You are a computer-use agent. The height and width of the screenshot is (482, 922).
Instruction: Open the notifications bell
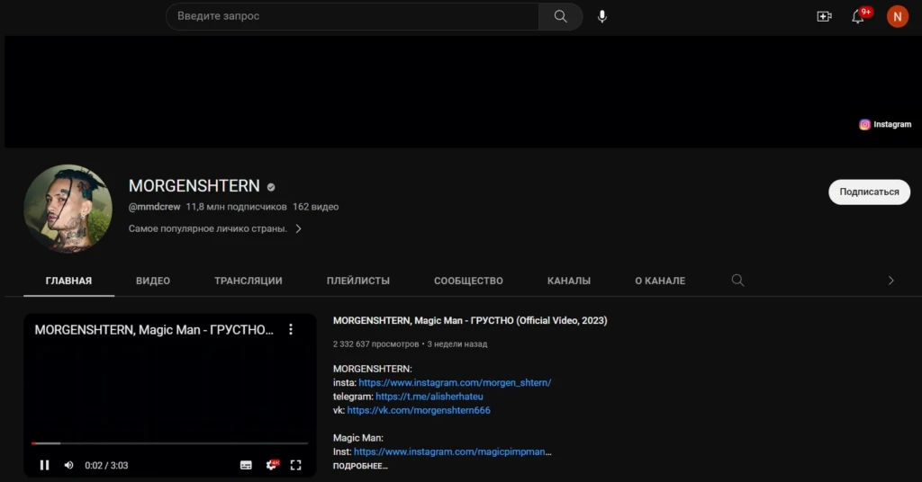coord(858,16)
